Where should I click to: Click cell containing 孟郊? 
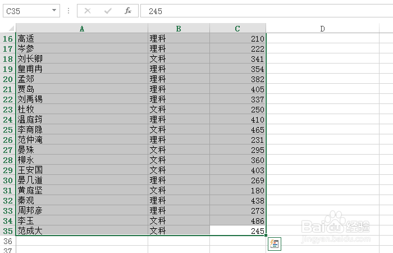point(82,79)
